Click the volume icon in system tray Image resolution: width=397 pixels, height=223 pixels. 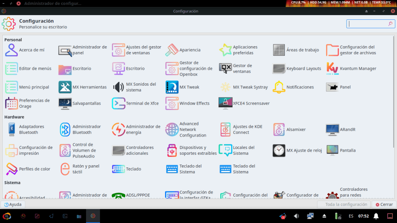(x=297, y=216)
